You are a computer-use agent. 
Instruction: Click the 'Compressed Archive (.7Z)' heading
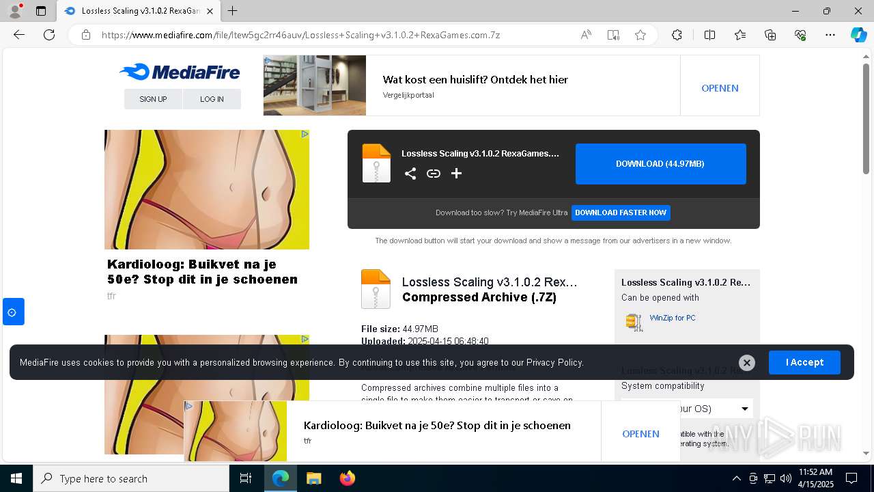(479, 297)
